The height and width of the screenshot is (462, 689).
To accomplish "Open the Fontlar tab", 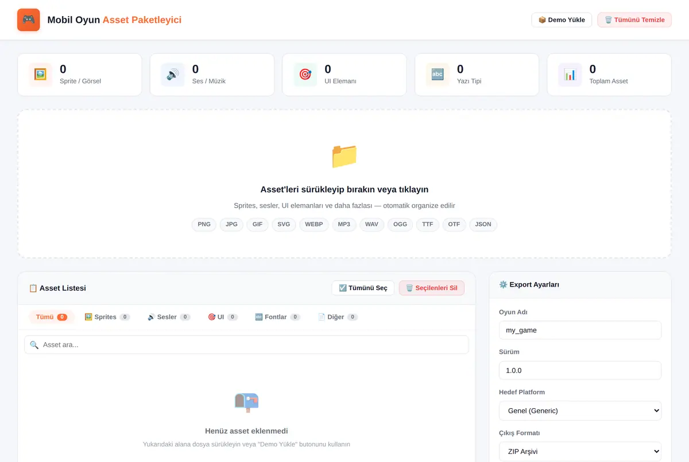I will (278, 317).
